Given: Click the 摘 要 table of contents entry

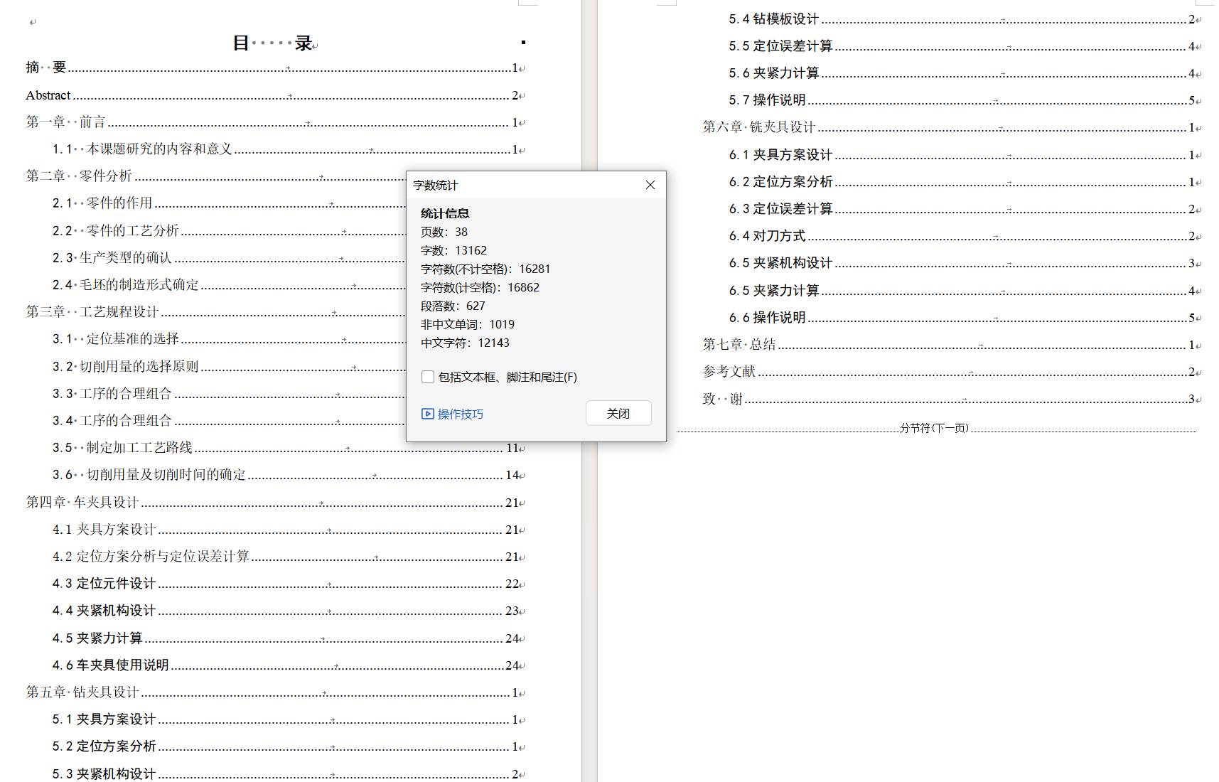Looking at the screenshot, I should (275, 68).
